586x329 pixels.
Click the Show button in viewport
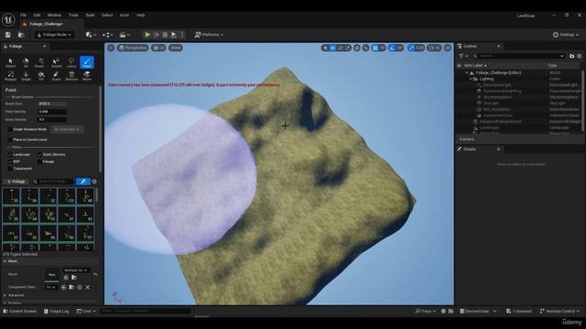[175, 48]
